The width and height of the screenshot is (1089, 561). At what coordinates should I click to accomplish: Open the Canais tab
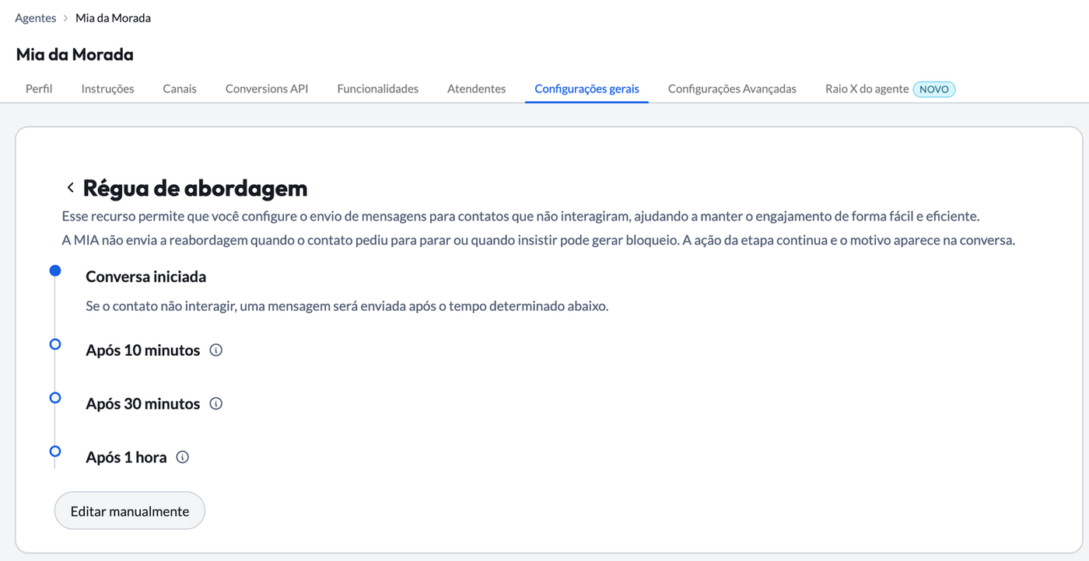click(x=180, y=89)
